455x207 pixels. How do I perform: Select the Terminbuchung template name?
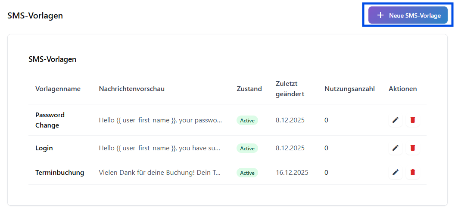coord(59,173)
